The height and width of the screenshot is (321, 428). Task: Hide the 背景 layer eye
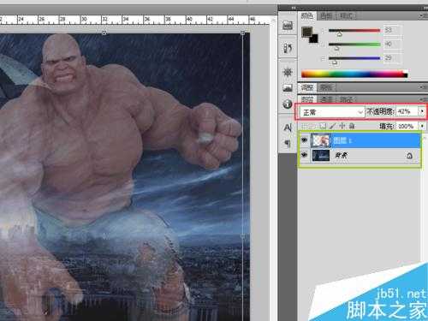coord(305,155)
